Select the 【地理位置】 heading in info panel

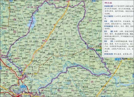pos(109,6)
